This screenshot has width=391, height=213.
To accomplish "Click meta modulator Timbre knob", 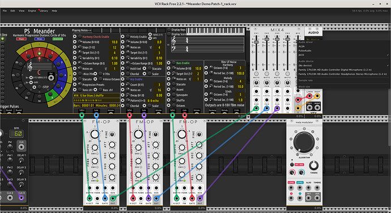I will (314, 165).
